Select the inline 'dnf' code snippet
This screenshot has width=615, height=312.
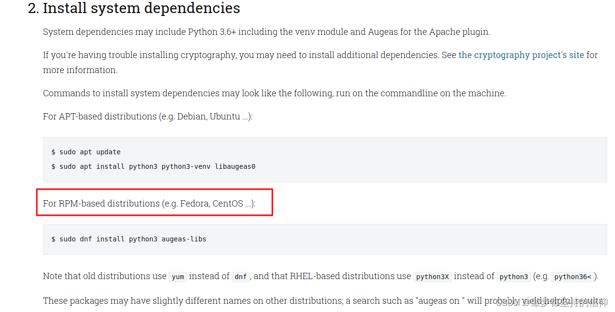pos(241,277)
